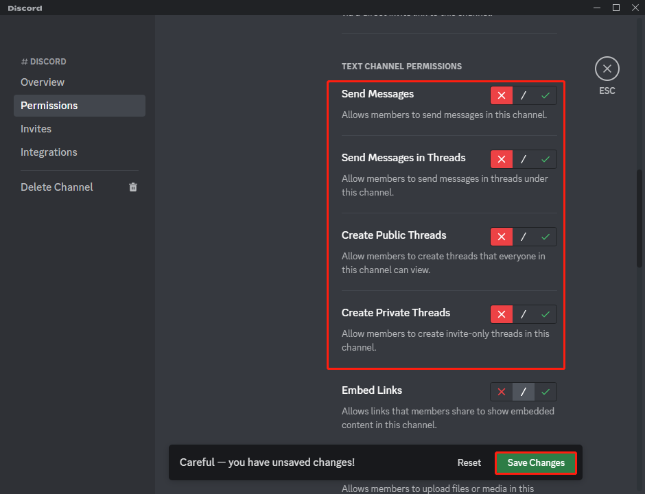Image resolution: width=645 pixels, height=494 pixels.
Task: Click the trash icon beside Delete Channel
Action: [x=133, y=187]
